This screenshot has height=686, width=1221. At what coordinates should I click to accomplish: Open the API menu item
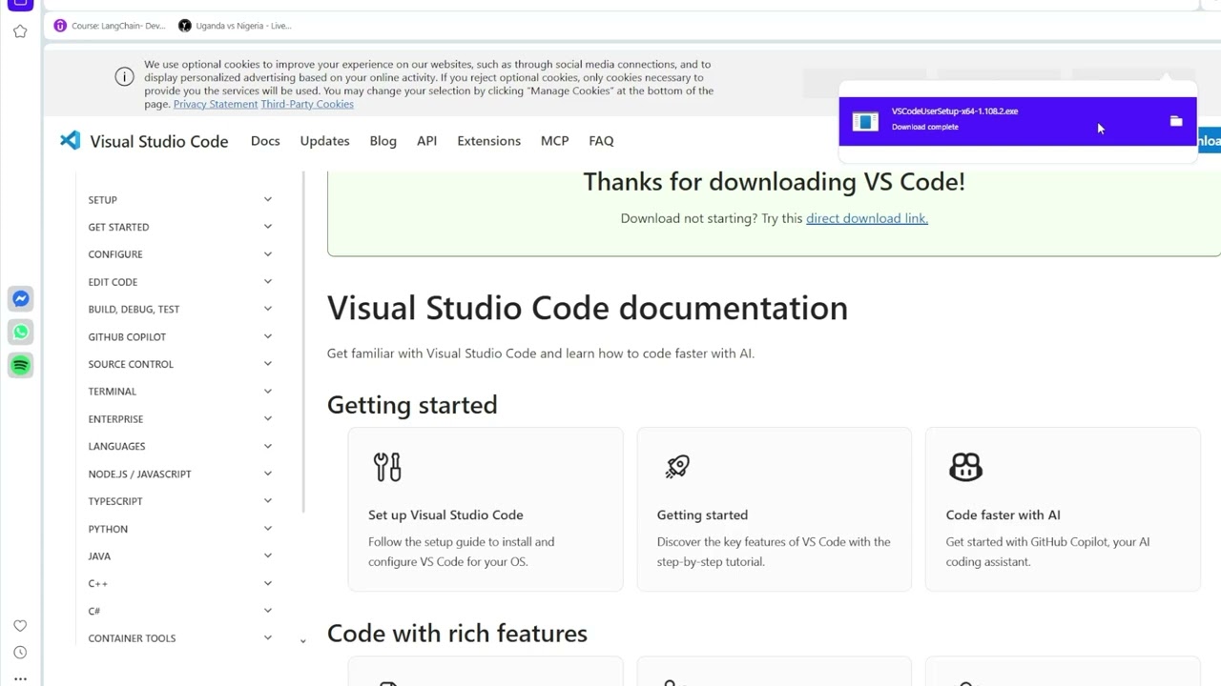point(426,141)
